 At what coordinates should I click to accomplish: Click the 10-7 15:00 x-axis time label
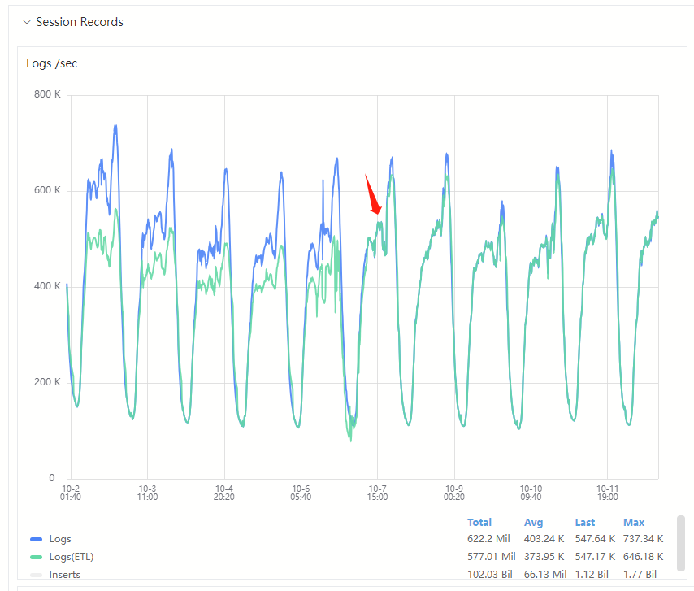pyautogui.click(x=377, y=492)
